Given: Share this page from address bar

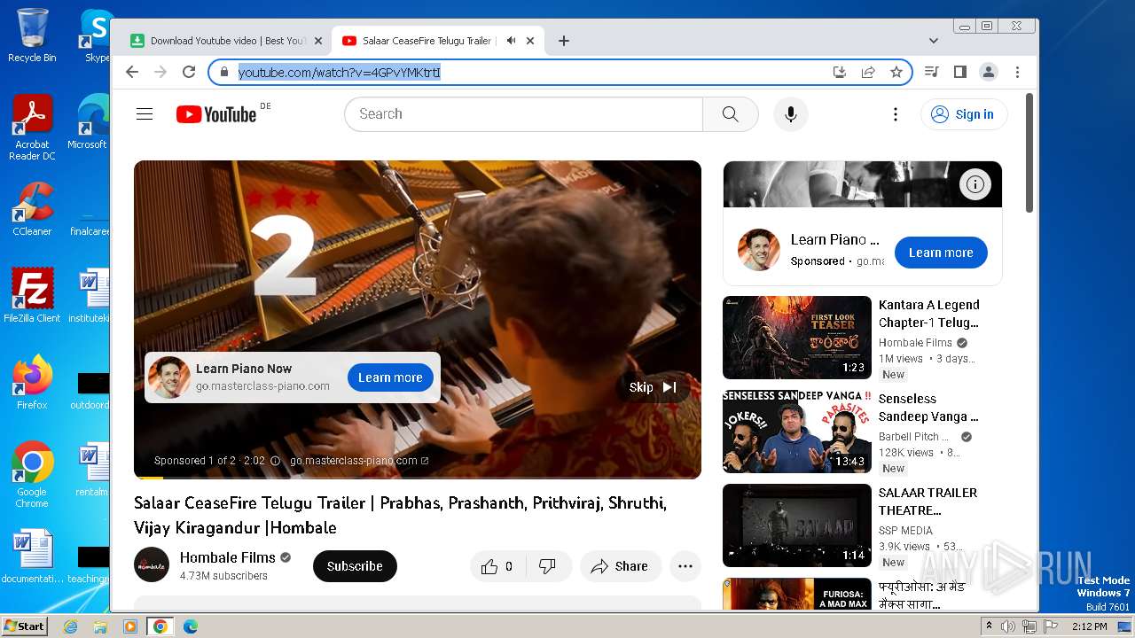Looking at the screenshot, I should (x=868, y=72).
